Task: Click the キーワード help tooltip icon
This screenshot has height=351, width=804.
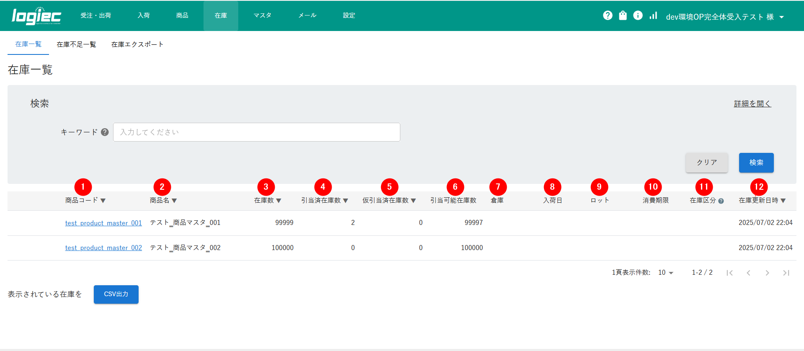Action: 105,132
